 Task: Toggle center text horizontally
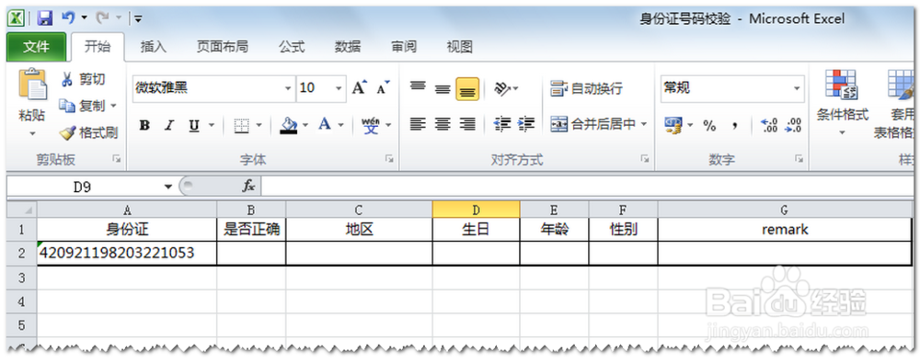[x=443, y=124]
